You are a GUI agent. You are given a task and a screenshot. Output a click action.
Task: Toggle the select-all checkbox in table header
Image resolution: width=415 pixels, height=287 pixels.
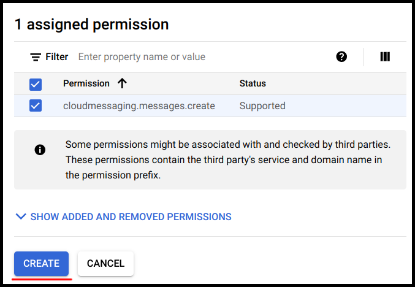point(36,84)
